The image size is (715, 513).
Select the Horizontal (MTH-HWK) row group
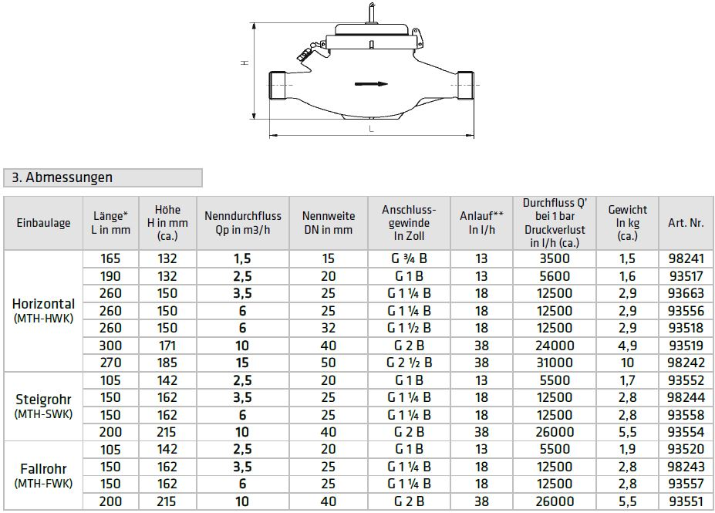(x=42, y=310)
